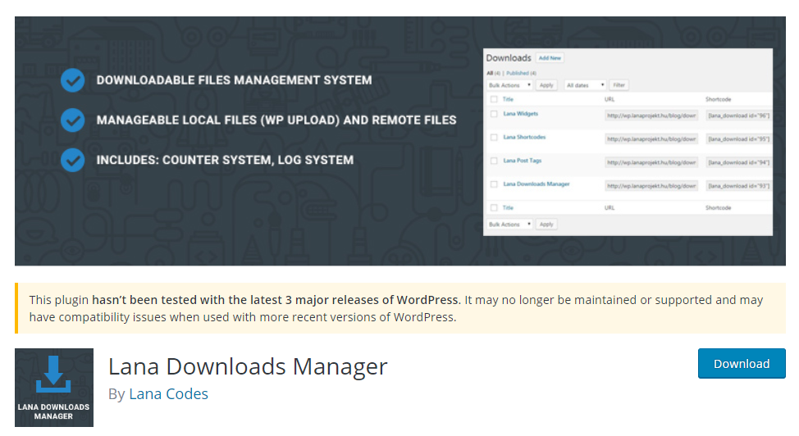Open the top Bulk Actions dropdown
799x436 pixels.
click(x=509, y=85)
